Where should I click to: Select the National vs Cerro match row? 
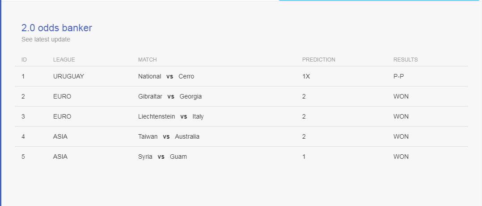(241, 76)
